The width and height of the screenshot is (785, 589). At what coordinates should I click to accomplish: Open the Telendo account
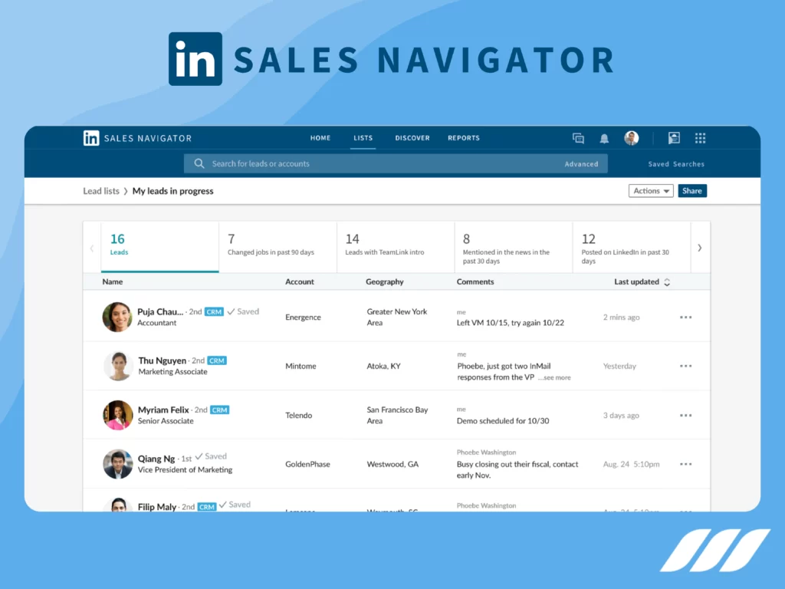[298, 415]
